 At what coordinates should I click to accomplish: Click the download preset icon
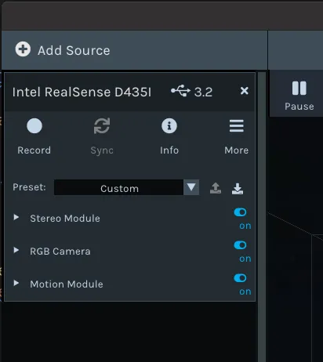[238, 188]
